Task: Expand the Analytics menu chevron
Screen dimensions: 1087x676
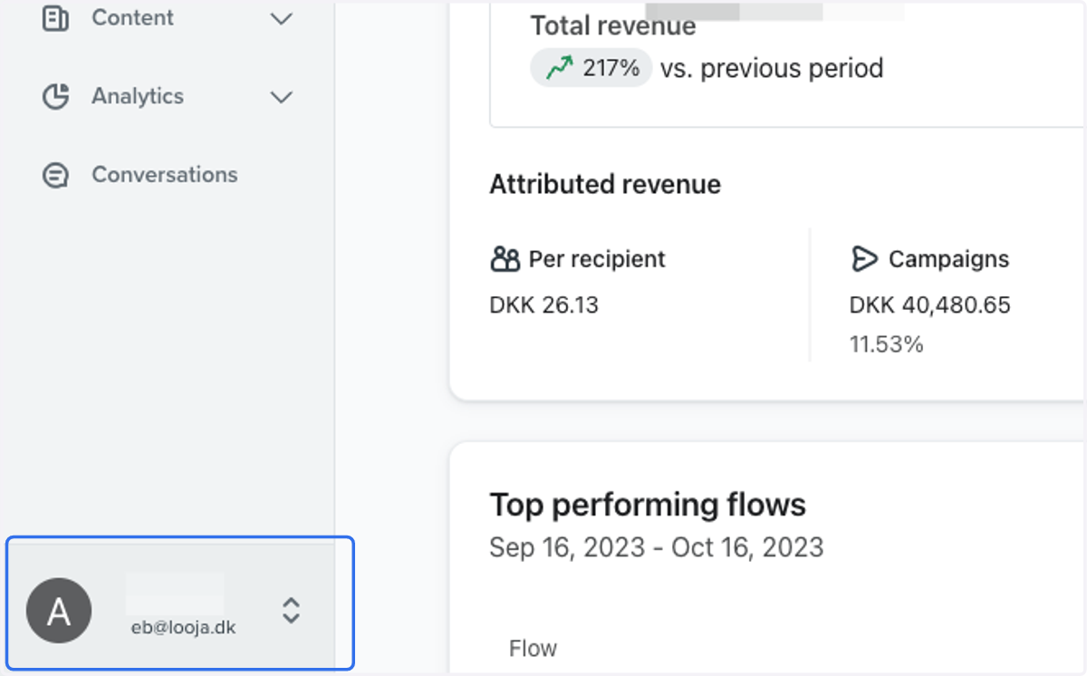Action: click(282, 97)
